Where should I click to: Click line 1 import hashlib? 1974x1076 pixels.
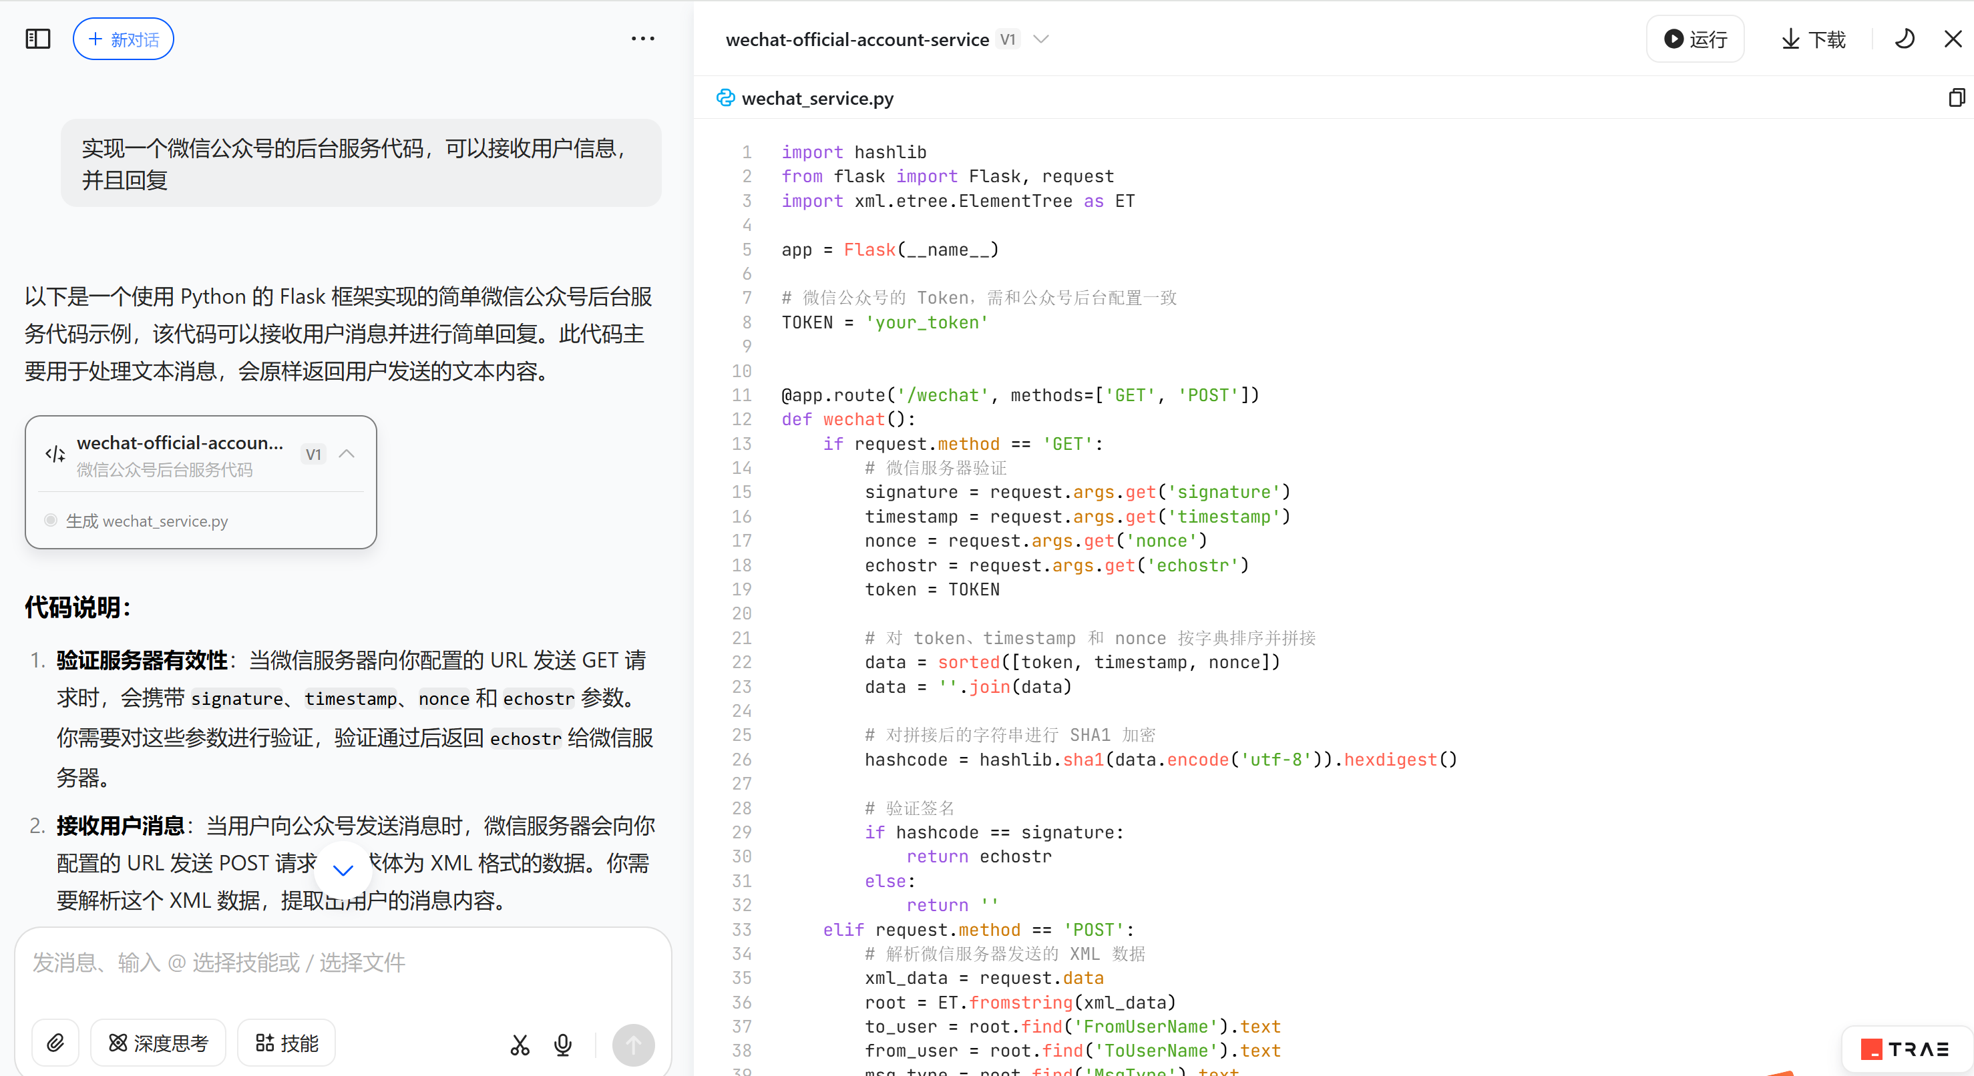point(853,152)
